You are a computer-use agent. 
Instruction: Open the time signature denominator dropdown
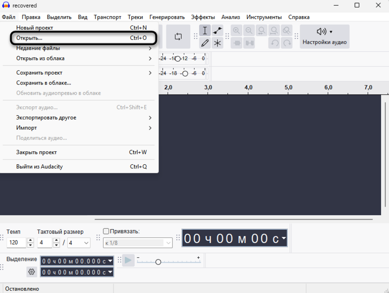[x=79, y=243]
